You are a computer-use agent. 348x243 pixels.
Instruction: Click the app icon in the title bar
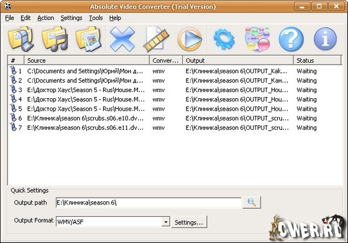pos(7,6)
